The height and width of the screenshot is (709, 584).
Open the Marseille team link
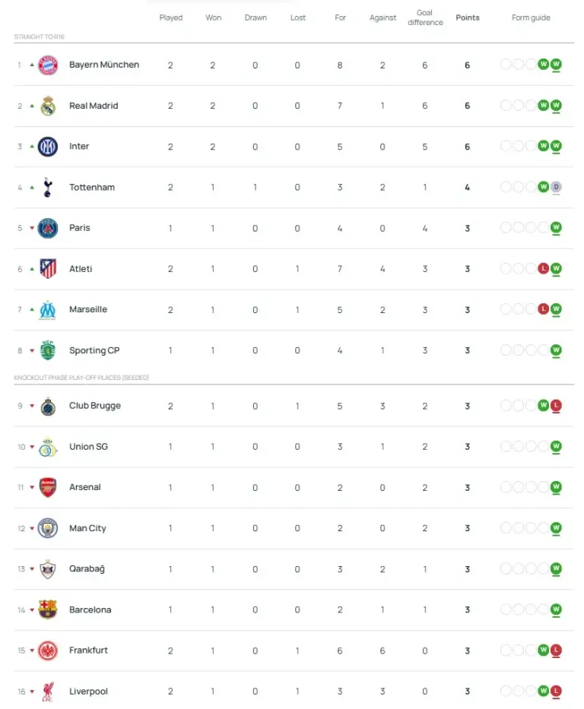tap(88, 310)
